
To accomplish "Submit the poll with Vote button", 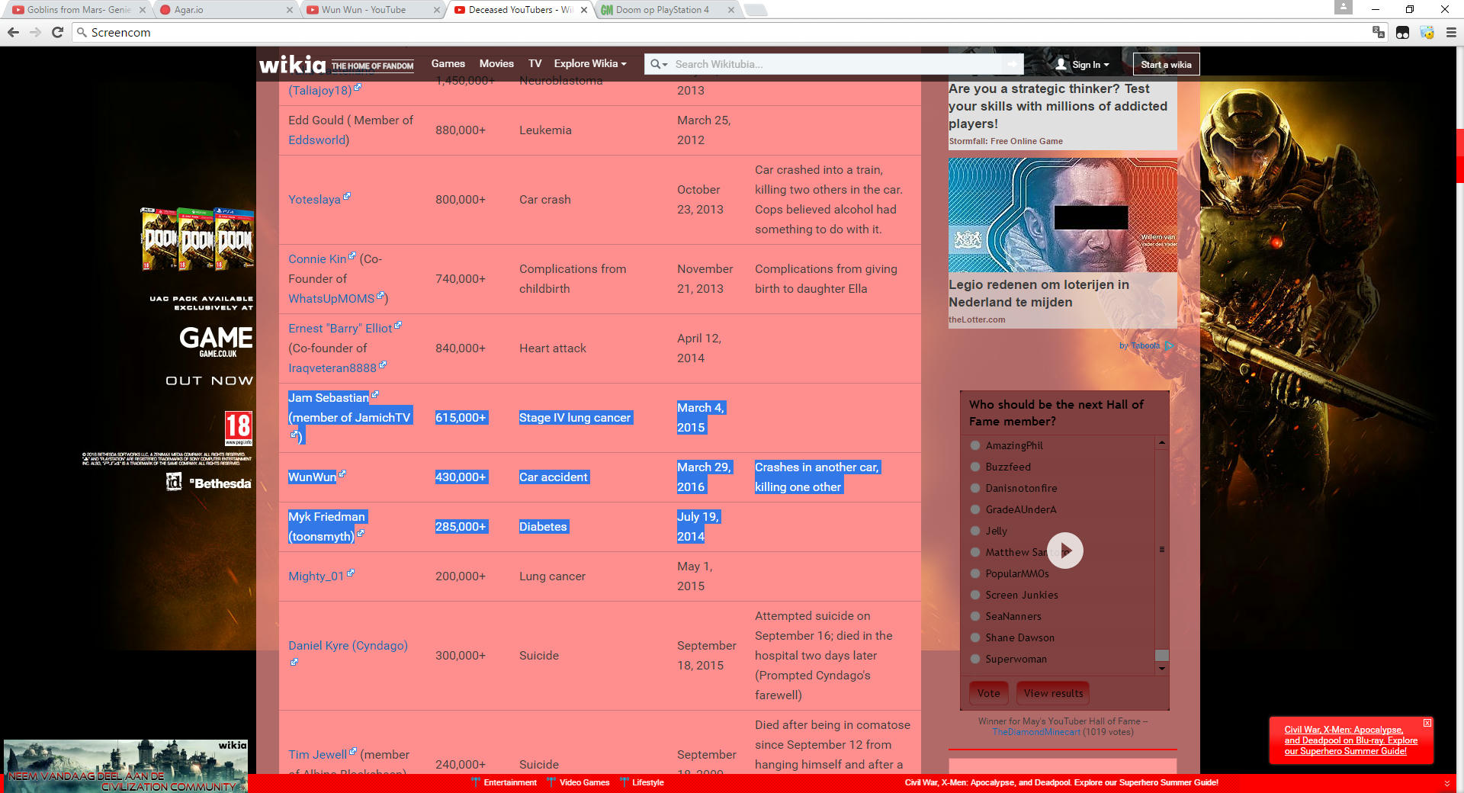I will tap(989, 693).
